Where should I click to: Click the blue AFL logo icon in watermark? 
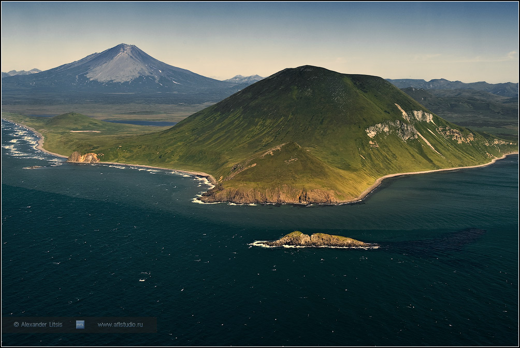click(x=80, y=325)
